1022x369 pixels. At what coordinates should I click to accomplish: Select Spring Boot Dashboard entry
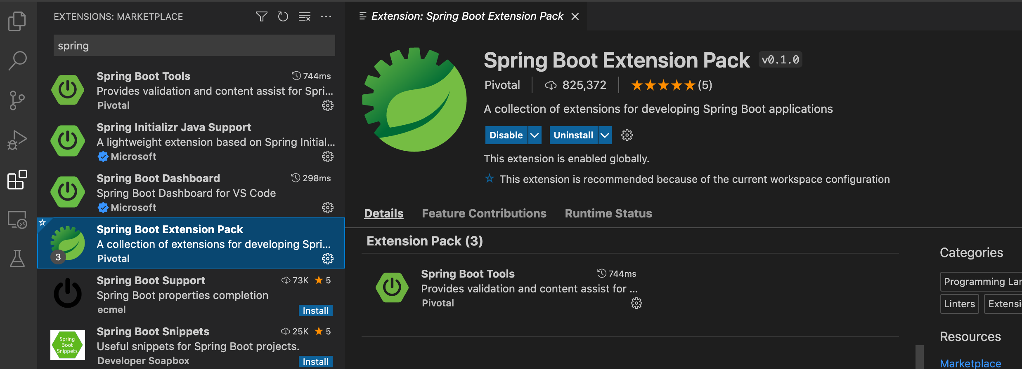point(191,192)
